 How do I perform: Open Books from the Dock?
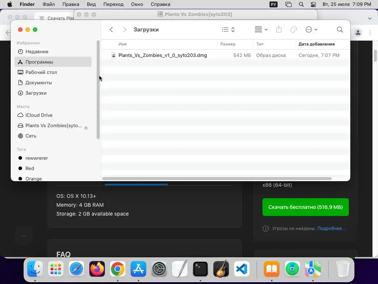click(272, 269)
